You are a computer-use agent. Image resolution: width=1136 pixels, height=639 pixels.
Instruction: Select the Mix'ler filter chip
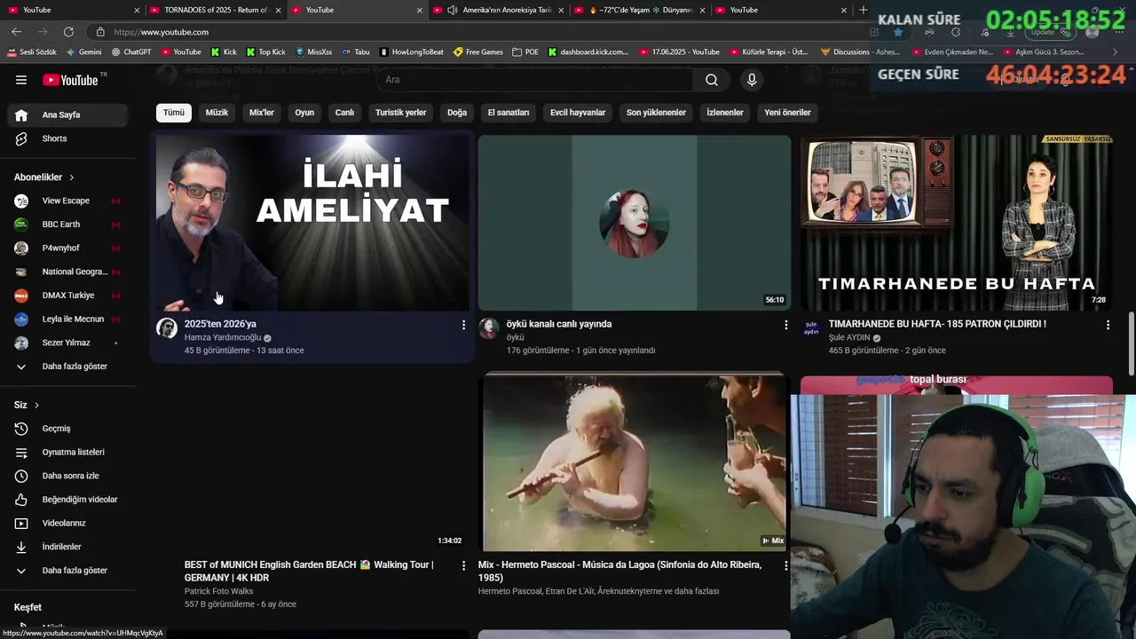coord(262,113)
